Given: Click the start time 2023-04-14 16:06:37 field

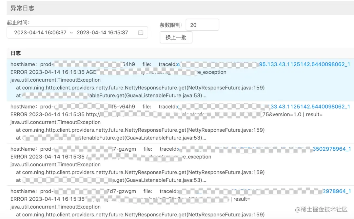Looking at the screenshot, I should pos(40,33).
